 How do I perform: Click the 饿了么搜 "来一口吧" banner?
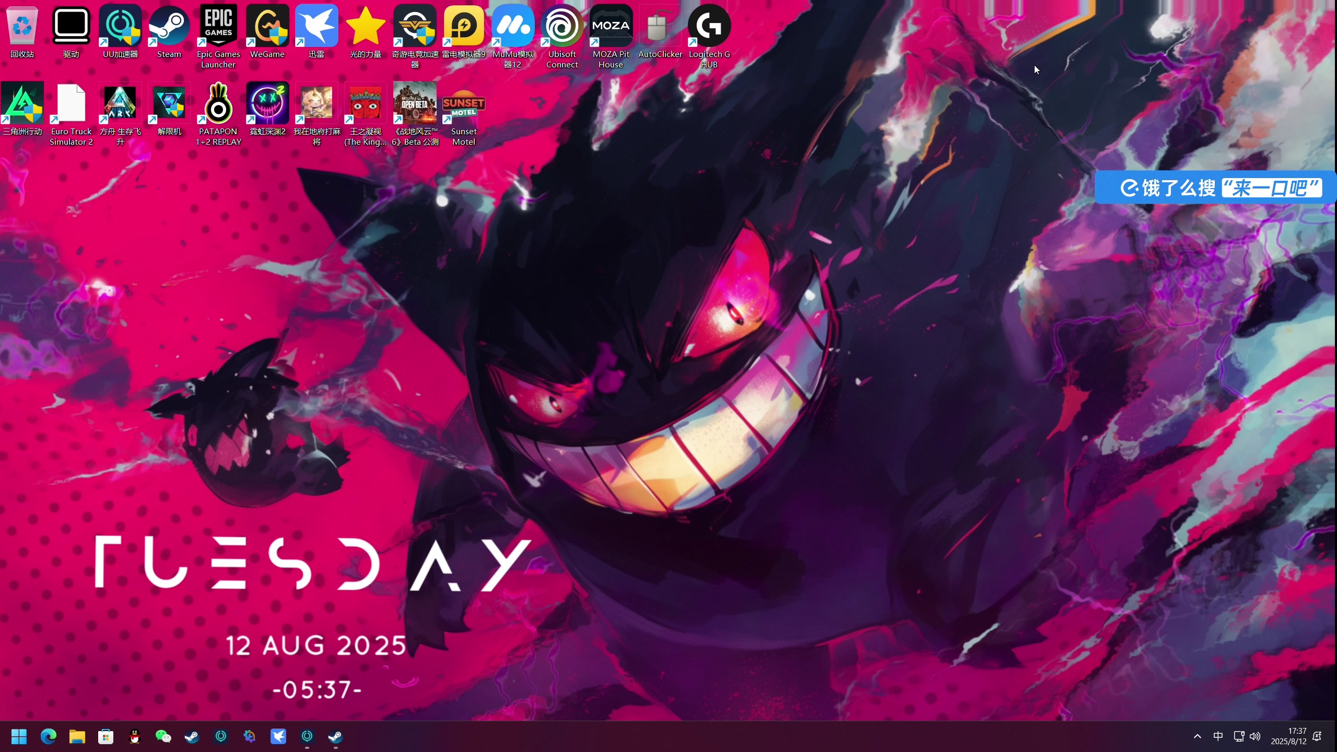(1215, 187)
